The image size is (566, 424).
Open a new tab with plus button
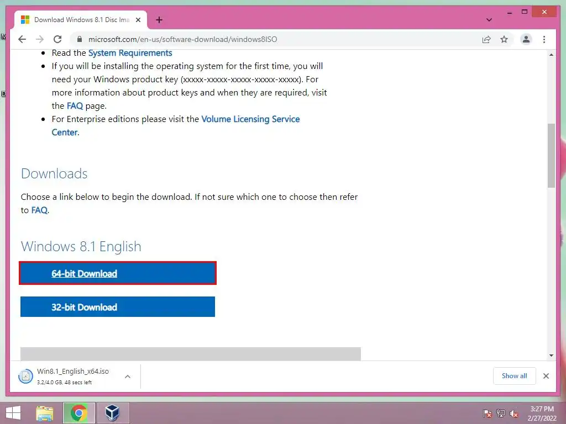point(159,20)
